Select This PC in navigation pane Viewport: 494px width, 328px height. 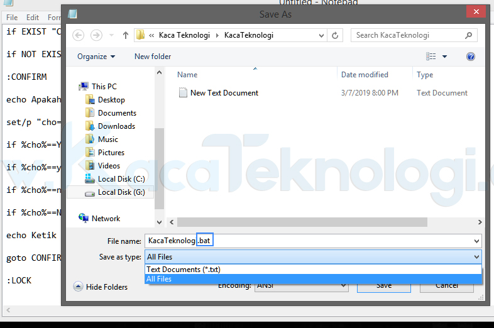(x=104, y=86)
